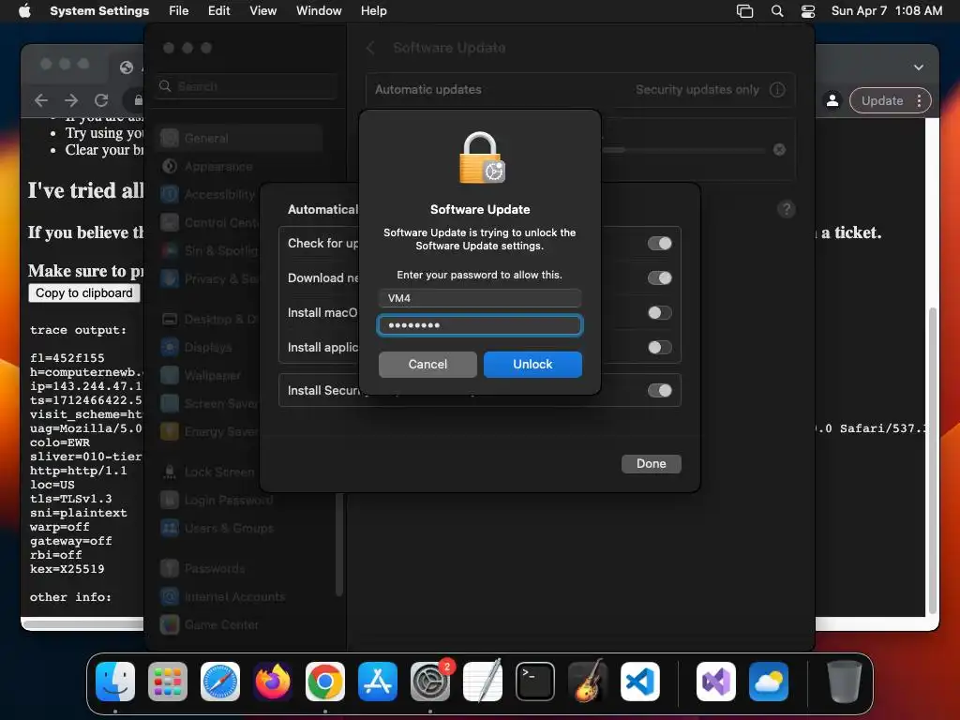
Task: Go back from Software Update pane
Action: point(370,48)
